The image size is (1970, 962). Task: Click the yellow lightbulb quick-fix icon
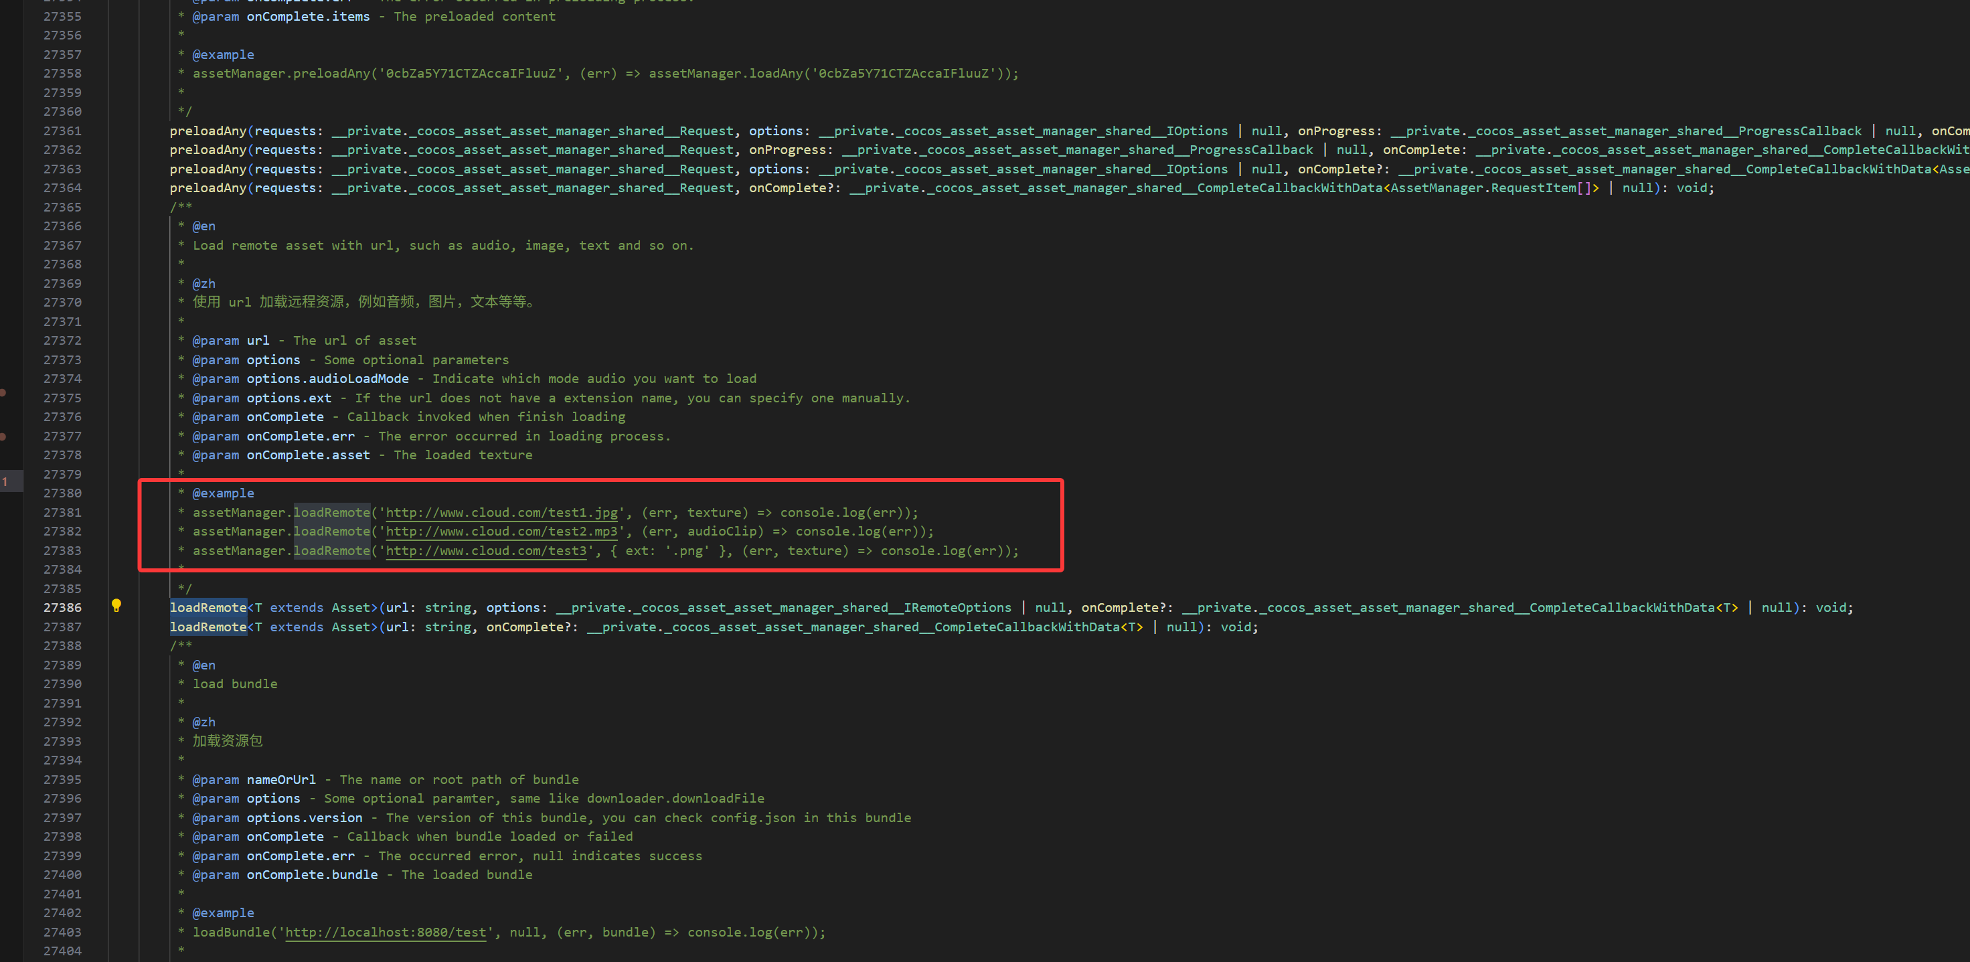coord(116,606)
